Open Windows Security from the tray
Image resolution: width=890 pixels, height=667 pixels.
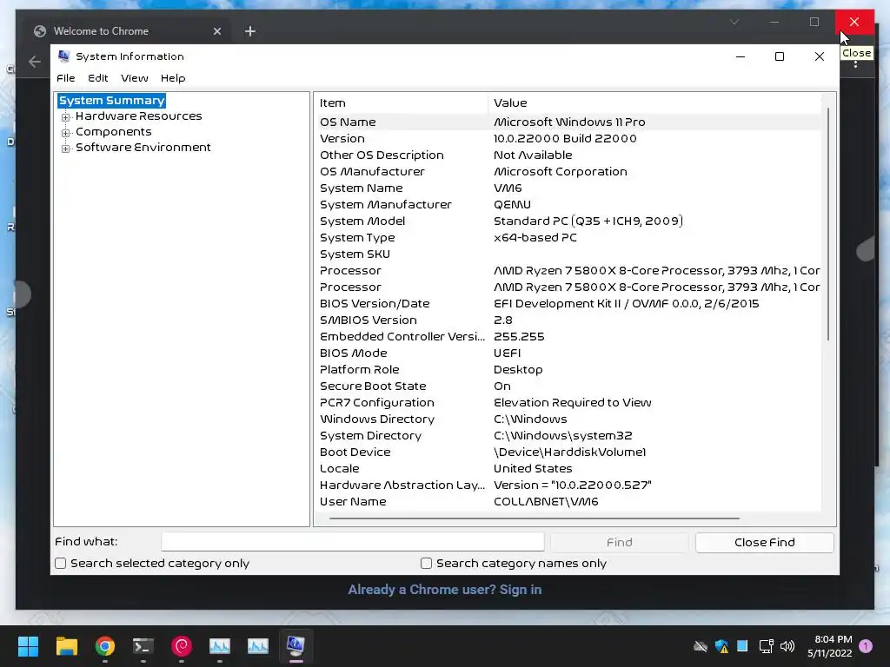coord(721,646)
